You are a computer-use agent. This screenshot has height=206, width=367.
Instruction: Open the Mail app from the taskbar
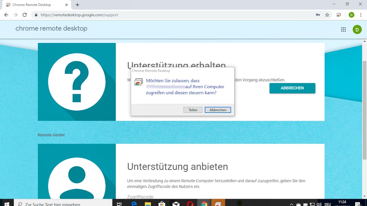pyautogui.click(x=176, y=204)
